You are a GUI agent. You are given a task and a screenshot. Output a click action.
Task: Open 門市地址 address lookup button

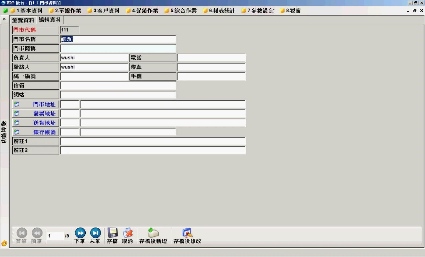35,104
